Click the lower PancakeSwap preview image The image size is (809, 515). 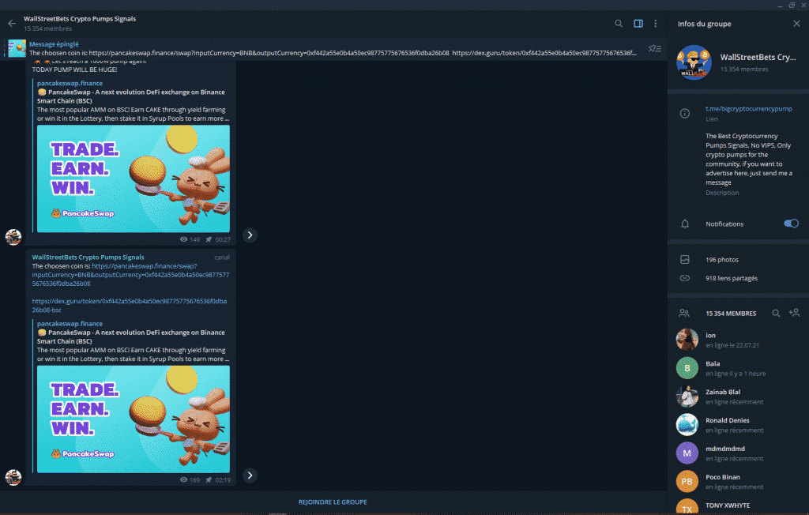134,417
